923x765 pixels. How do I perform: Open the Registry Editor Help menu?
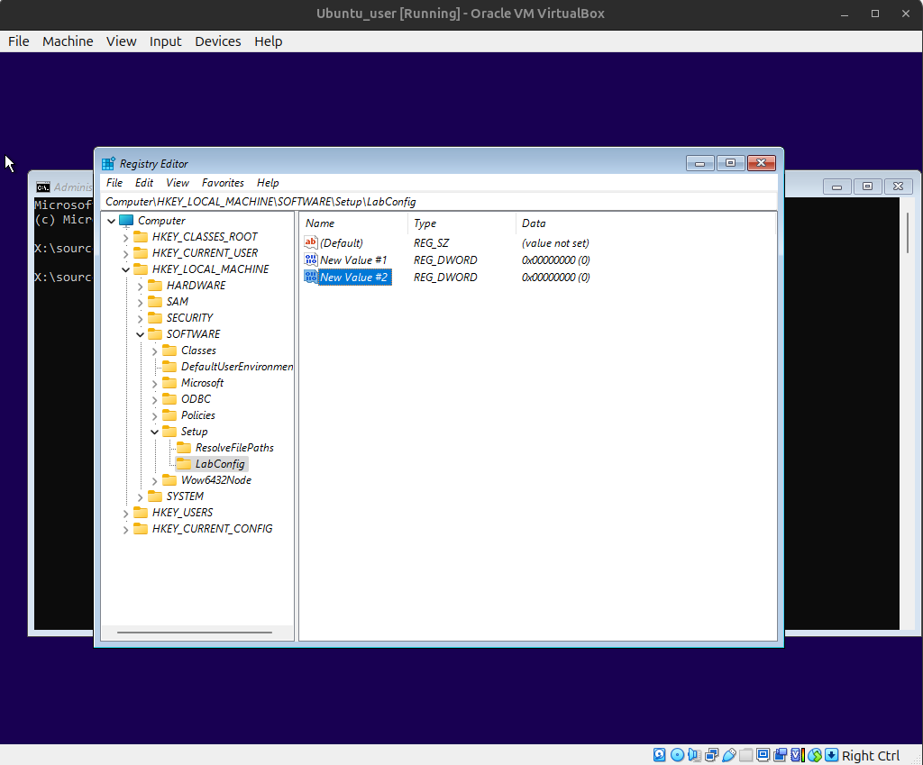pyautogui.click(x=268, y=183)
